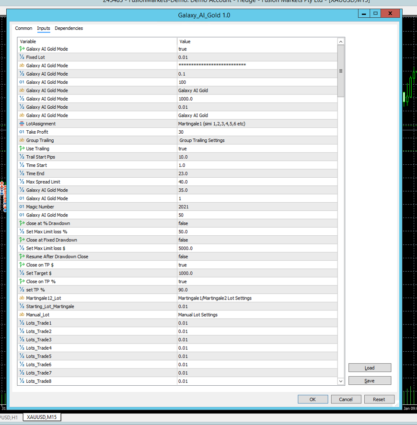Screen dimensions: 417x425
Task: Click the double icon beside Set Max Limit loss $
Action: tap(22, 248)
